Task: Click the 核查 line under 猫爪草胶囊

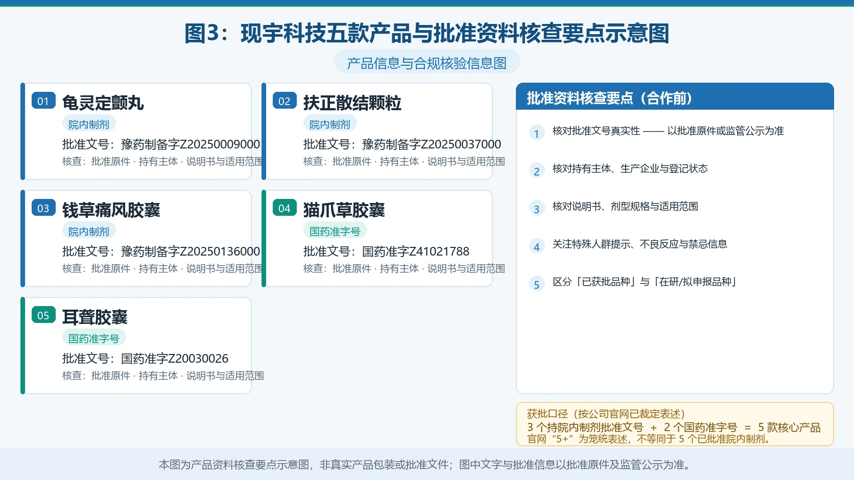Action: point(404,269)
